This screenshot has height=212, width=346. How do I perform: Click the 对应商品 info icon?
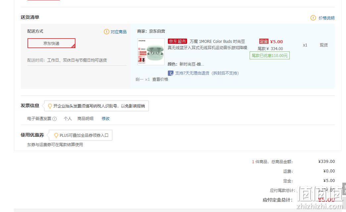pyautogui.click(x=106, y=32)
